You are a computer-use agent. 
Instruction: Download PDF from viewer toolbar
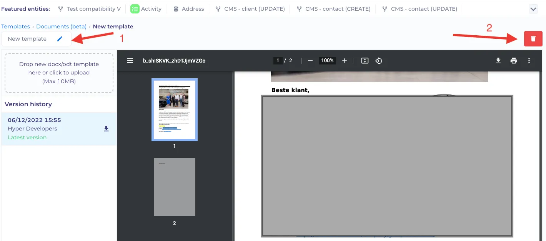click(498, 61)
